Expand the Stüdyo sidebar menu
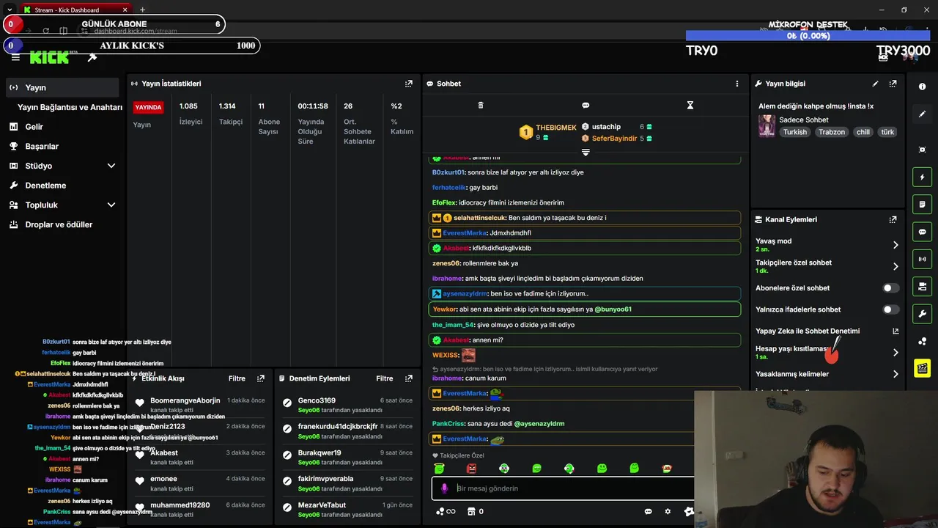Viewport: 938px width, 528px height. 111,166
